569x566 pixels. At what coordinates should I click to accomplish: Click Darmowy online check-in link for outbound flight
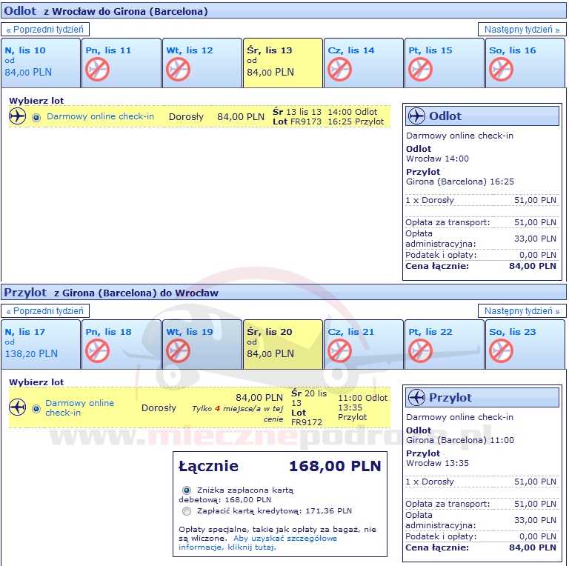coord(100,116)
